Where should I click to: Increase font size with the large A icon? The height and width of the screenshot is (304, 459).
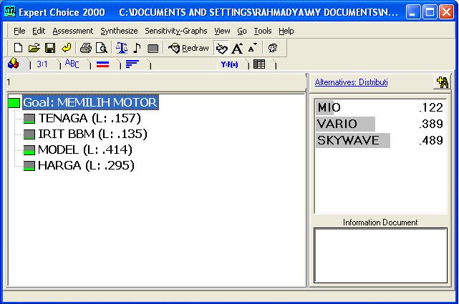tap(238, 48)
